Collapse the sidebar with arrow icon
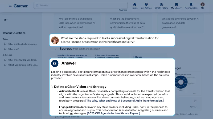The height and width of the screenshot is (119, 213). coord(6,20)
